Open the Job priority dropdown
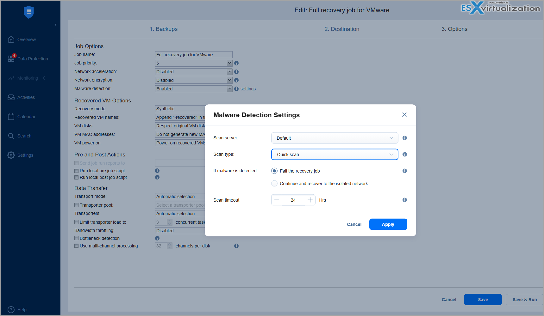The height and width of the screenshot is (316, 544). click(x=194, y=63)
